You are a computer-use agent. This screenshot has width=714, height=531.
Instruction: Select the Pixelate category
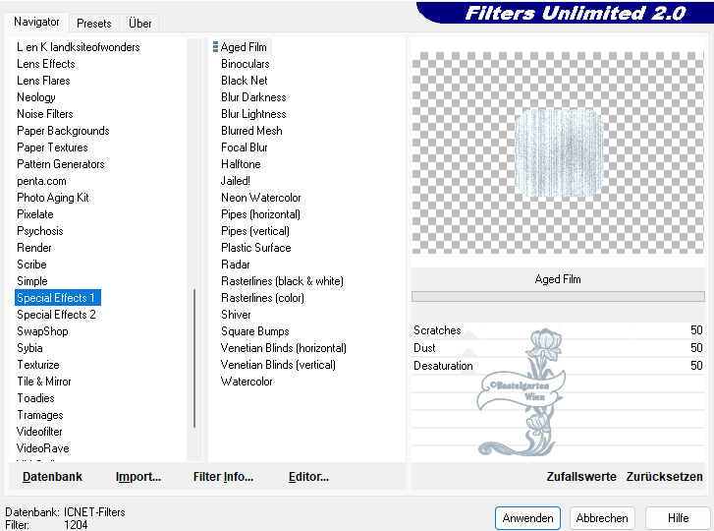pos(35,214)
